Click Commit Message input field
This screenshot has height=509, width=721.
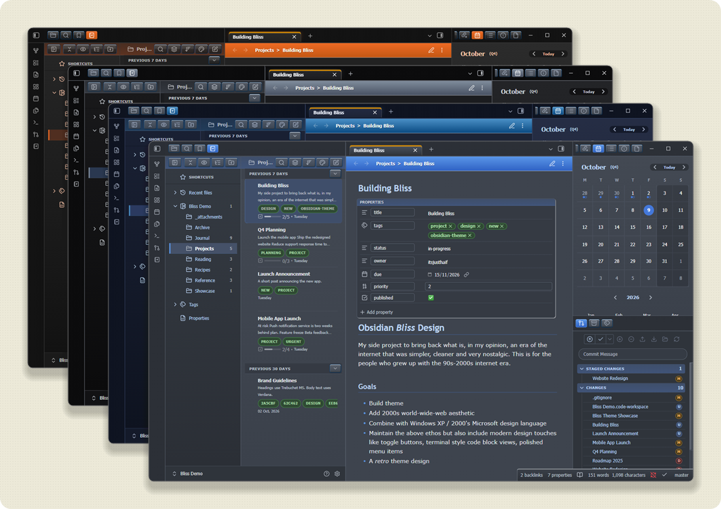tap(632, 354)
